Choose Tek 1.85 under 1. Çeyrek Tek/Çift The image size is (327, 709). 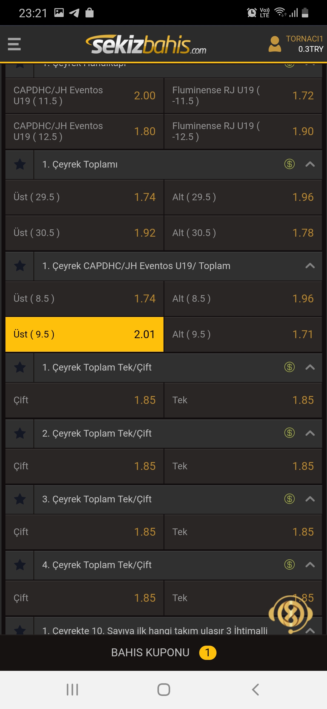(x=243, y=400)
